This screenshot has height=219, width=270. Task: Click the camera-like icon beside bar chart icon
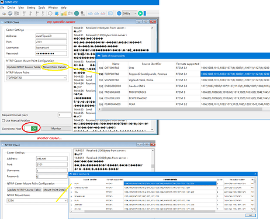tap(70, 13)
